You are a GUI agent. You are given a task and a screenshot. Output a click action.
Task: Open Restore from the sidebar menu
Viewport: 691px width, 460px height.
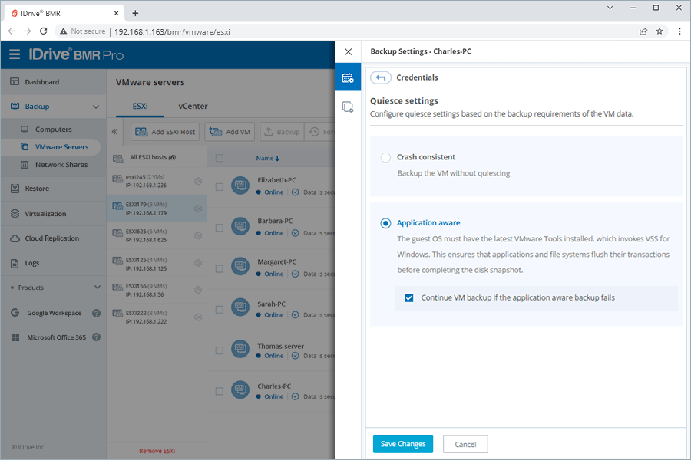37,189
